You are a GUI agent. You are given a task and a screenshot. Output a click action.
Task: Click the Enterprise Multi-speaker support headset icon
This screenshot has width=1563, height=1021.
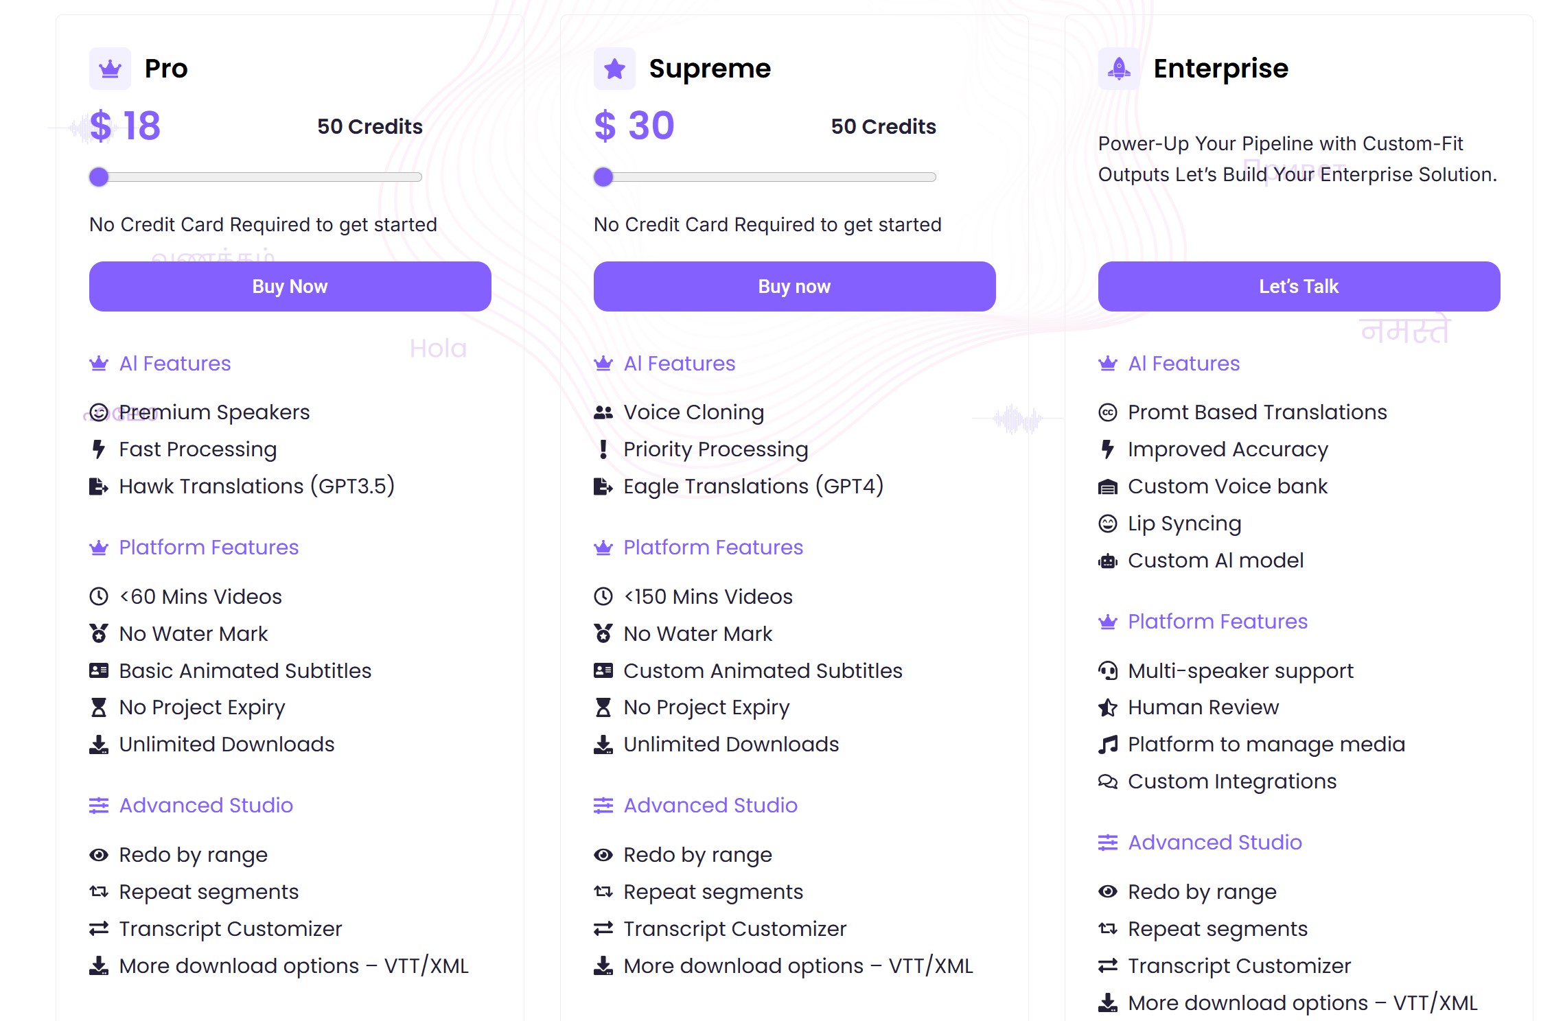(1108, 670)
